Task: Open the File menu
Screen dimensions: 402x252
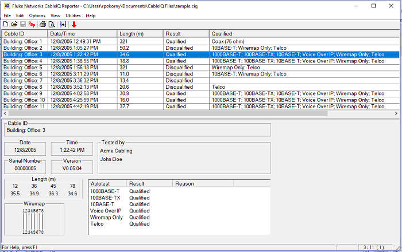Action: pyautogui.click(x=7, y=15)
